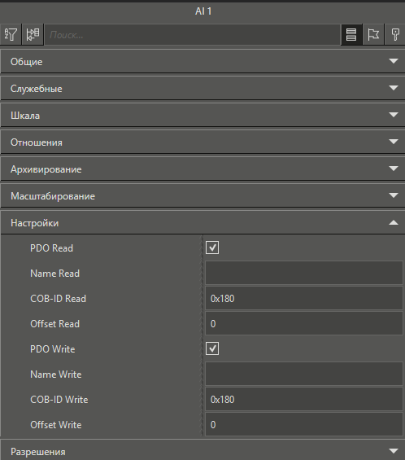Edit the COB-ID Write value field

[304, 399]
